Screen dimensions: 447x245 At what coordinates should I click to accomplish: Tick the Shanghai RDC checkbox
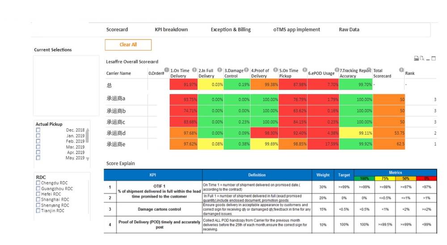pyautogui.click(x=38, y=200)
